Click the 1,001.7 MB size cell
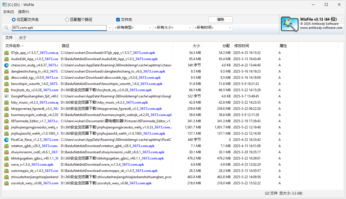Image resolution: width=346 pixels, height=199 pixels. click(x=193, y=127)
